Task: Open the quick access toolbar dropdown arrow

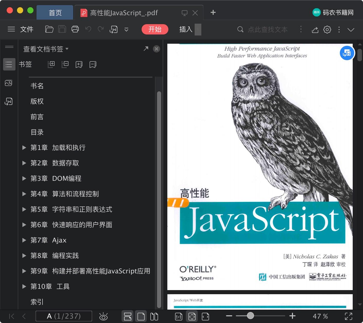Action: pyautogui.click(x=126, y=30)
